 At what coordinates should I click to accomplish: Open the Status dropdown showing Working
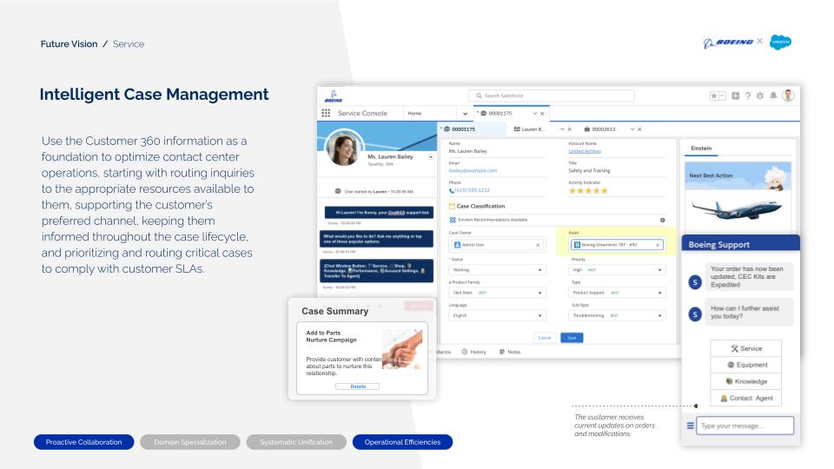[497, 270]
